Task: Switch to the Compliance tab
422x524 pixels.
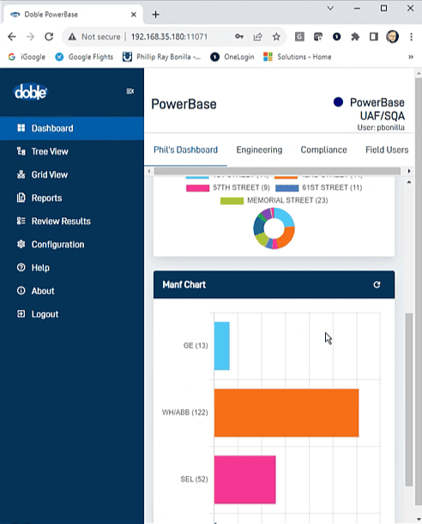Action: click(x=323, y=150)
